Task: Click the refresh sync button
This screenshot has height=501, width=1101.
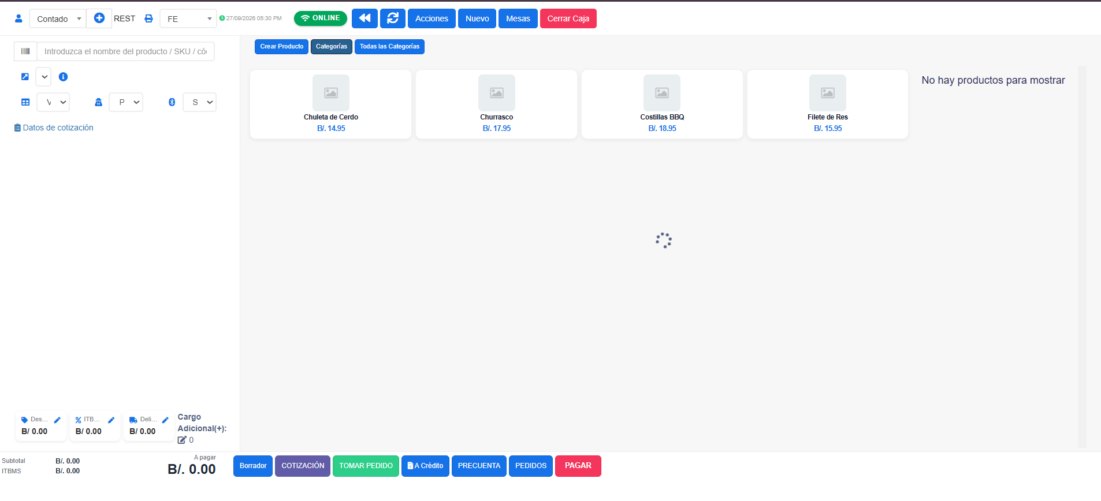Action: (393, 18)
